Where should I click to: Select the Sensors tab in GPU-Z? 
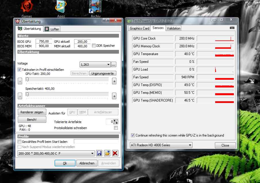pos(158,28)
